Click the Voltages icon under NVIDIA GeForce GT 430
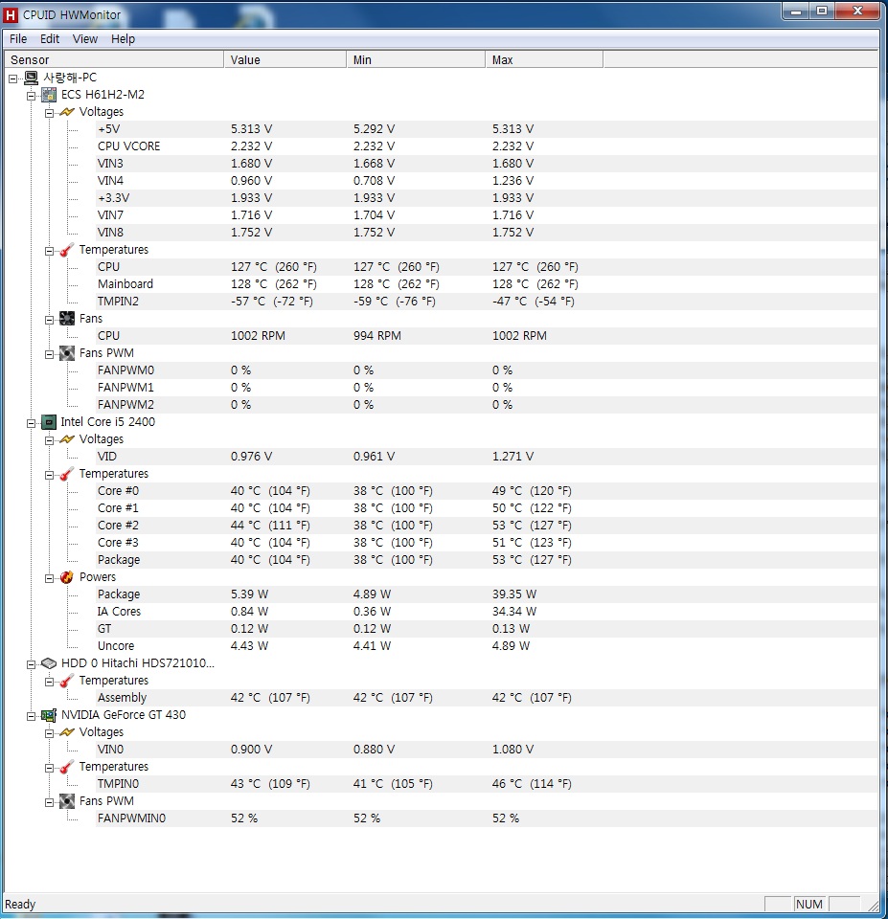This screenshot has height=919, width=888. pos(67,732)
